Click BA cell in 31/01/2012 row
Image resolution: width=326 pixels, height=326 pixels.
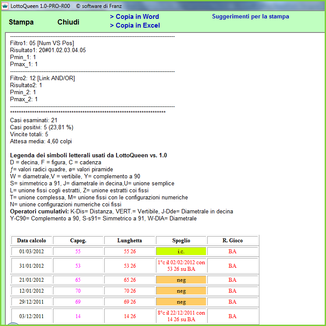coord(232,266)
